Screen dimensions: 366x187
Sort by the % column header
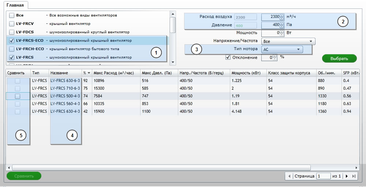86,72
